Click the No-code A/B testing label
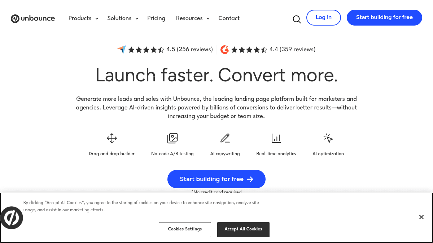 172,154
